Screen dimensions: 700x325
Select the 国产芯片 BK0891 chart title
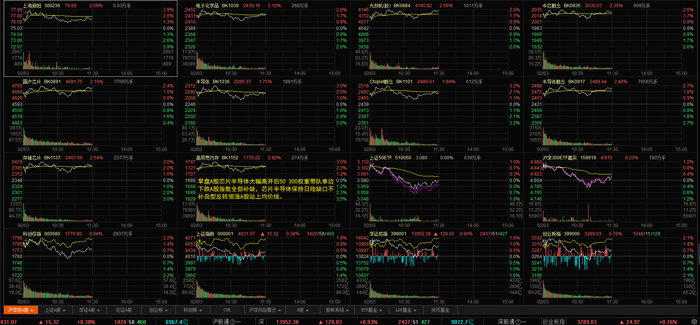(x=42, y=82)
